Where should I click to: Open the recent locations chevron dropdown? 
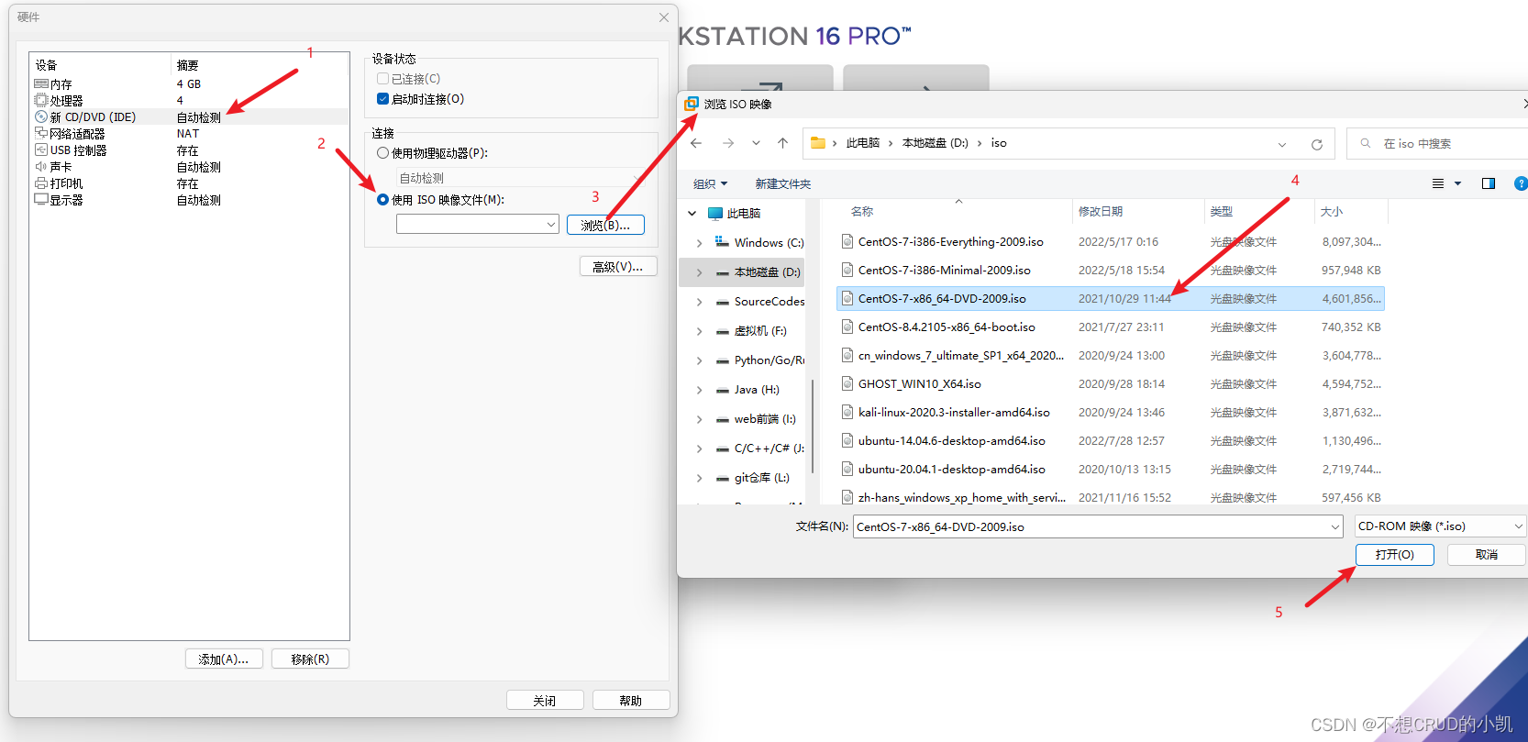756,143
